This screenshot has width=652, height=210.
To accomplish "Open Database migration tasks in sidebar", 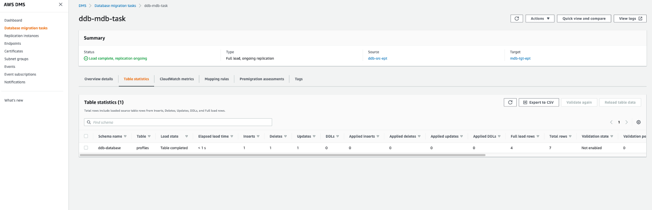I will pyautogui.click(x=26, y=28).
